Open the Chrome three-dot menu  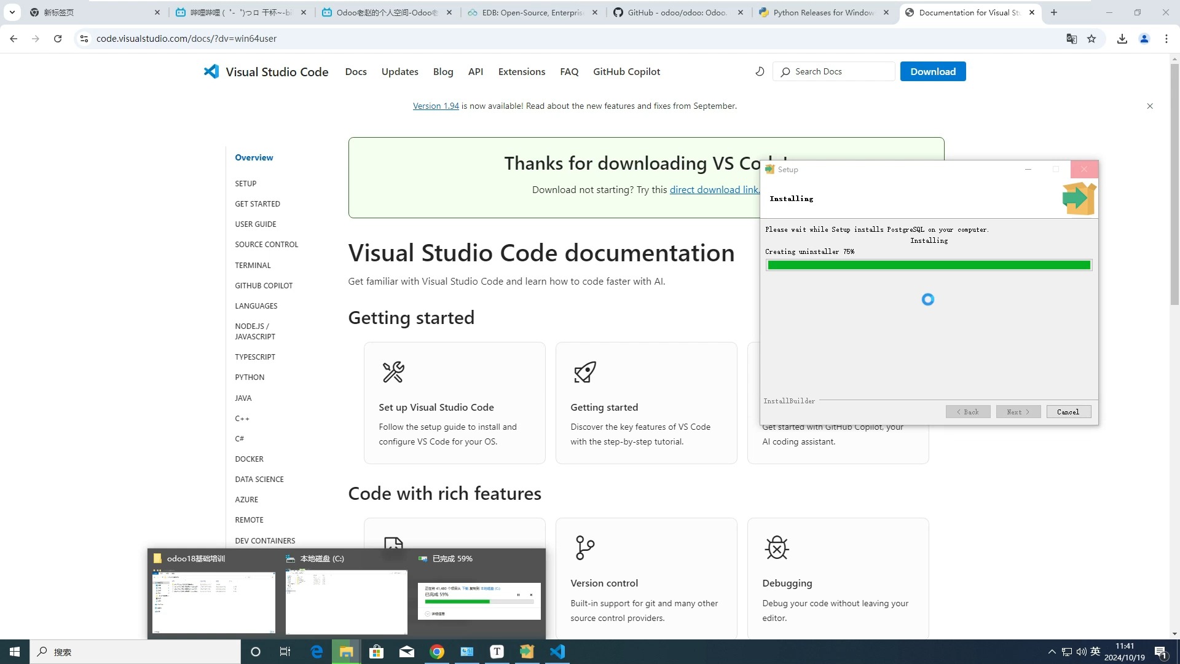pyautogui.click(x=1166, y=39)
